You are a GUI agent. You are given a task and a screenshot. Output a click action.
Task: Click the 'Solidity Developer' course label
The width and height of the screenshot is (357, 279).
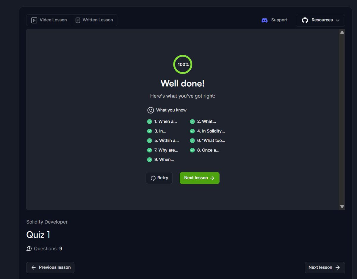click(47, 222)
